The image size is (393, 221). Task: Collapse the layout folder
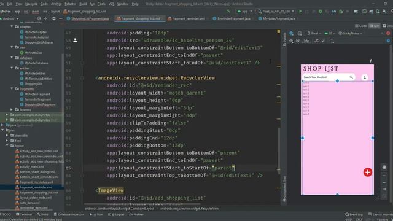pyautogui.click(x=7, y=145)
